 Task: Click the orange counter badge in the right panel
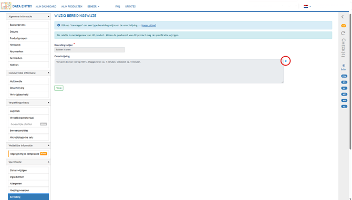344,26
